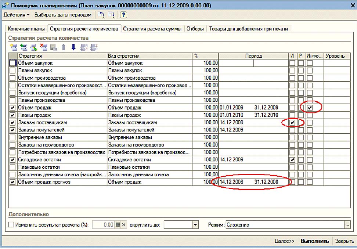Select the Заказы на производство strategy name

click(46, 145)
